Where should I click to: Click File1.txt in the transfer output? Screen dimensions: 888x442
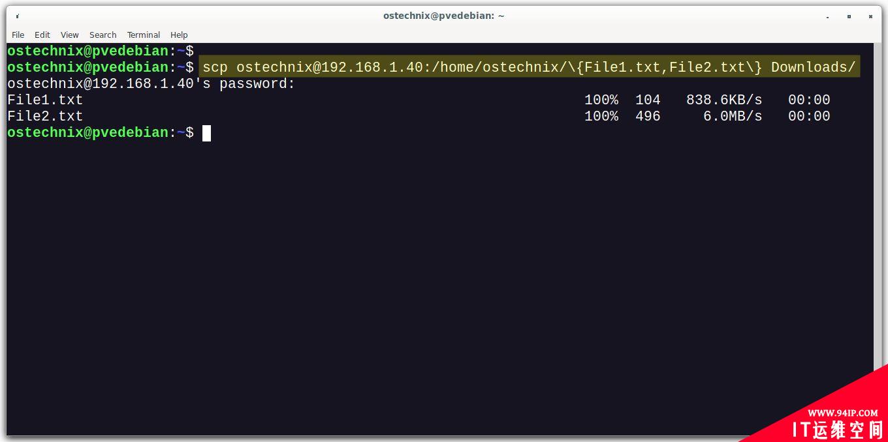pyautogui.click(x=45, y=100)
